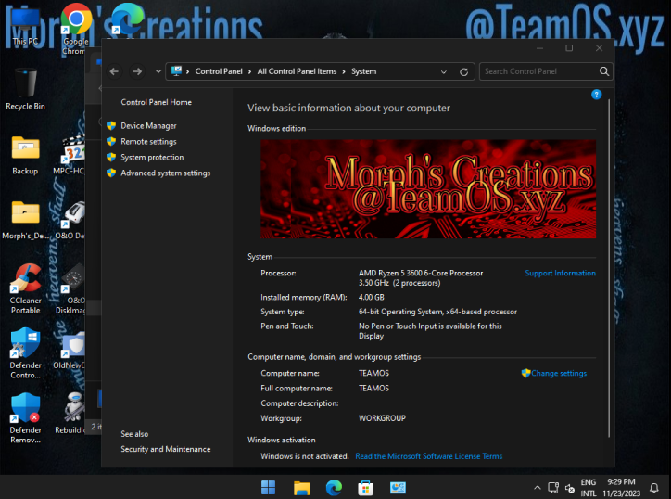Expand chevron after All Control Panel Items
This screenshot has width=671, height=499.
pos(344,72)
